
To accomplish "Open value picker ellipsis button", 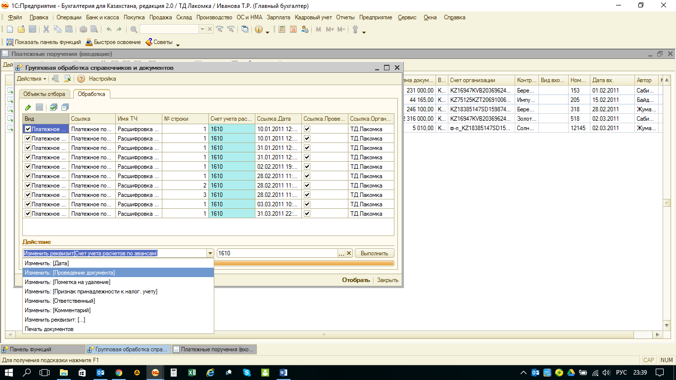I will [341, 253].
